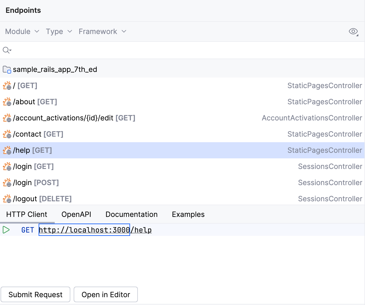The height and width of the screenshot is (305, 365).
Task: Switch to the OpenAPI tab
Action: click(76, 214)
